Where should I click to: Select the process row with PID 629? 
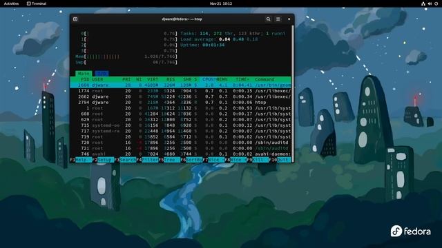coord(180,119)
